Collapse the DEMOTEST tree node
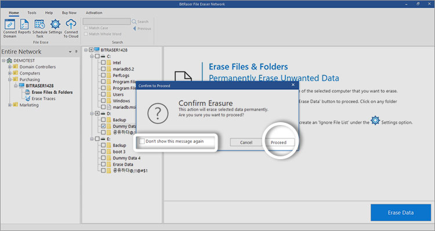435x231 pixels. pyautogui.click(x=3, y=60)
